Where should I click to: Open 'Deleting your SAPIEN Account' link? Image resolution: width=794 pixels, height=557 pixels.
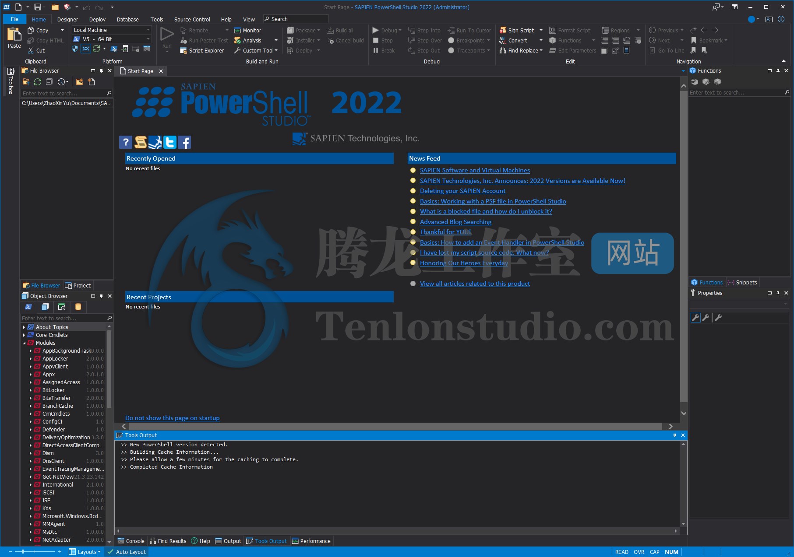tap(462, 191)
